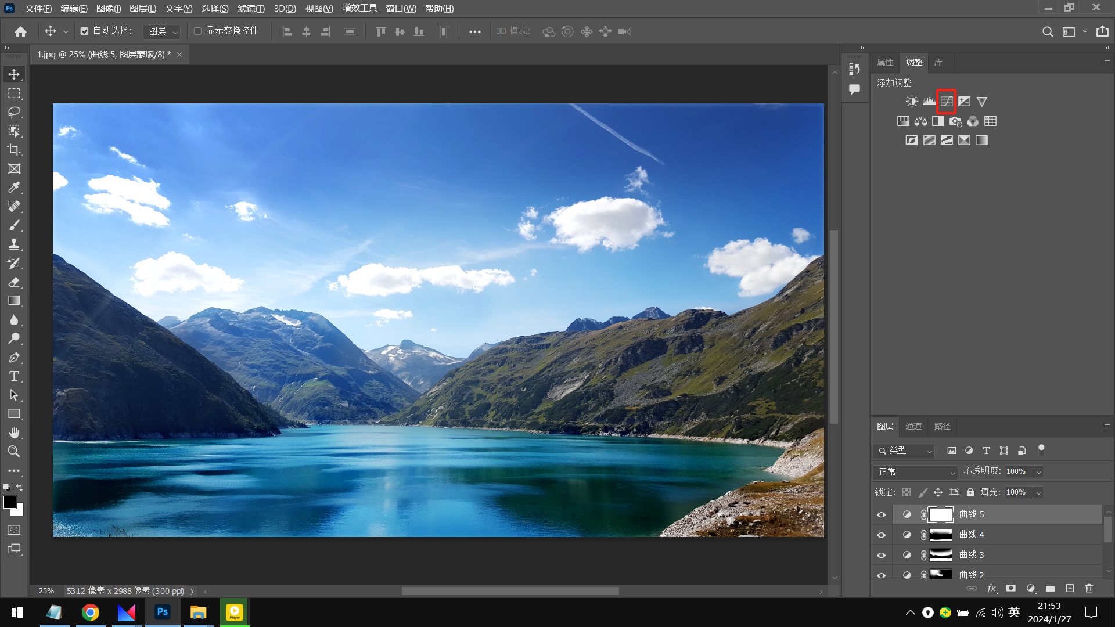The image size is (1115, 627).
Task: Select the Dodge tool
Action: [x=14, y=338]
